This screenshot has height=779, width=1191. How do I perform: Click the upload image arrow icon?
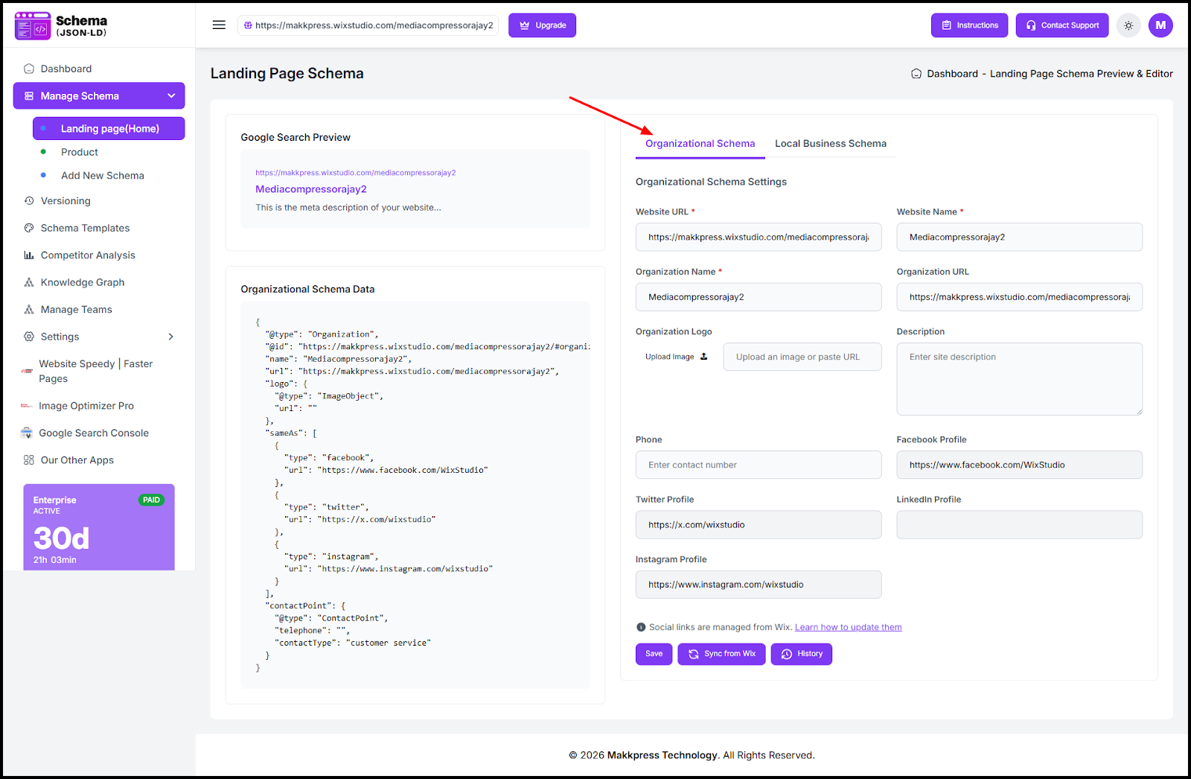click(704, 357)
